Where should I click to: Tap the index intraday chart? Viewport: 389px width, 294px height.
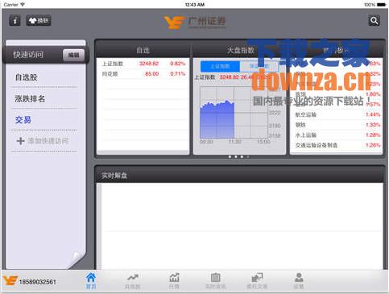pos(234,112)
